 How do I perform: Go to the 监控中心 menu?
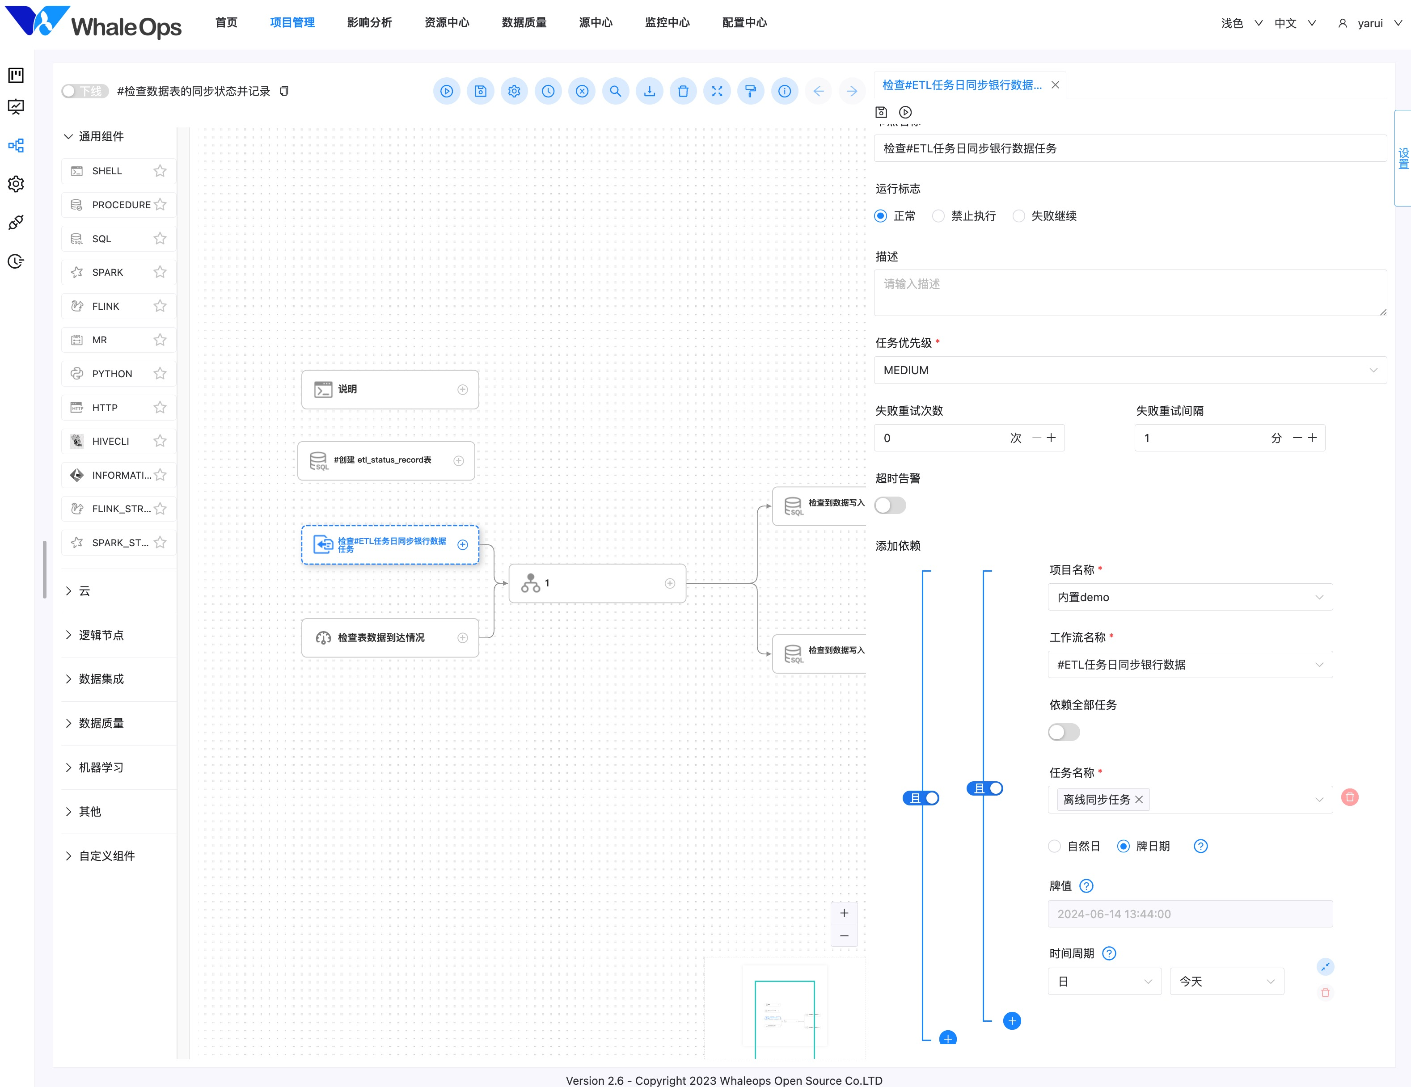pyautogui.click(x=667, y=23)
